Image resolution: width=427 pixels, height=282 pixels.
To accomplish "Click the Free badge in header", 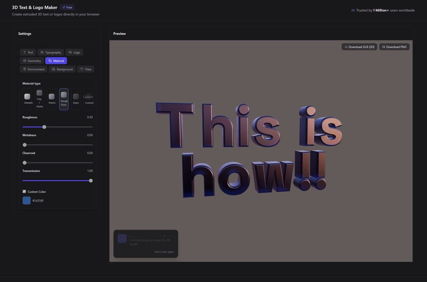I will pyautogui.click(x=67, y=7).
